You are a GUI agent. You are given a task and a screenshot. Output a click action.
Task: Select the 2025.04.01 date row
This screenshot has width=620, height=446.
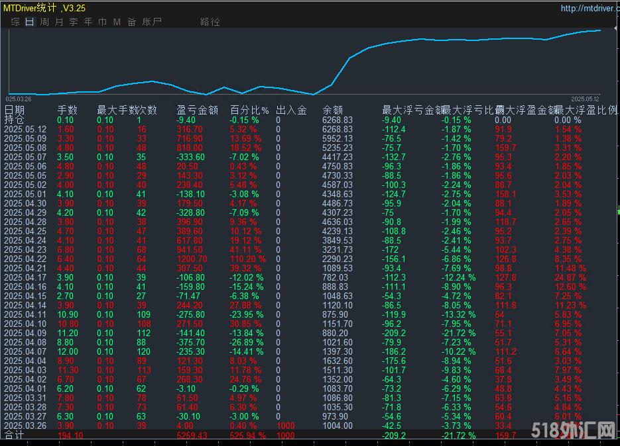[310, 389]
